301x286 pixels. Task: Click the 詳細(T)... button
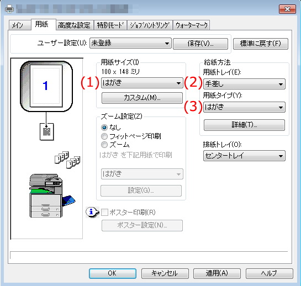(244, 125)
